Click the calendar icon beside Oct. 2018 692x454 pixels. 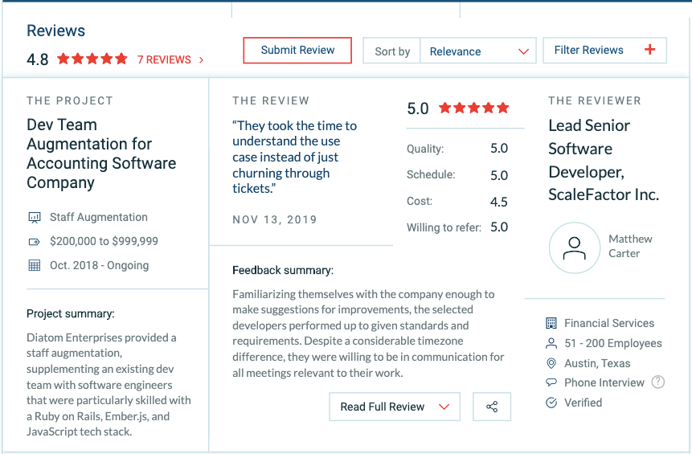click(x=35, y=265)
